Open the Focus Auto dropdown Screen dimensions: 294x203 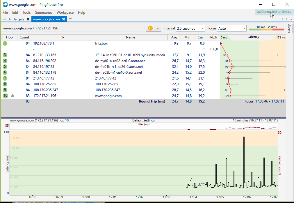point(231,28)
